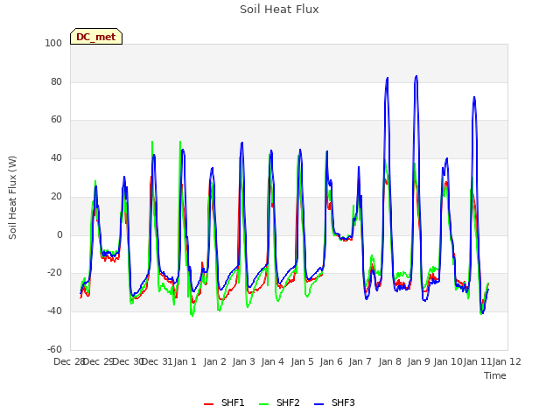The width and height of the screenshot is (560, 420).
Task: Click the DC_met annotation label
Action: click(96, 37)
